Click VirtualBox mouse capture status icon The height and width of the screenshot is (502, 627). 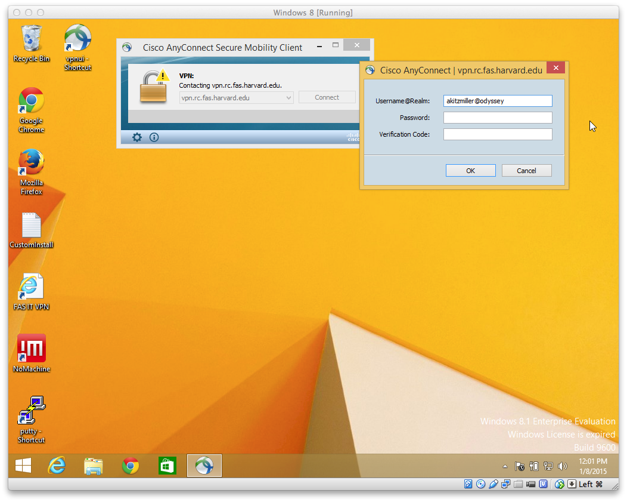coord(560,484)
